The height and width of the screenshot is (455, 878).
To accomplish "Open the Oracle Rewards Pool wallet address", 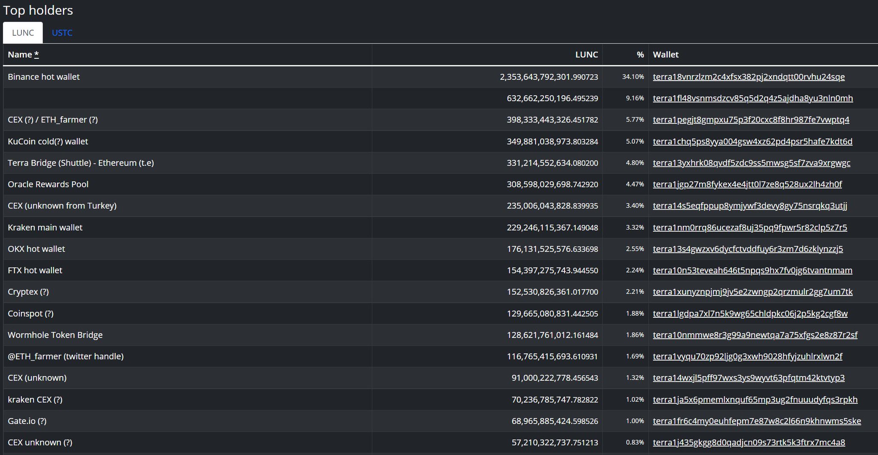I will (x=747, y=184).
